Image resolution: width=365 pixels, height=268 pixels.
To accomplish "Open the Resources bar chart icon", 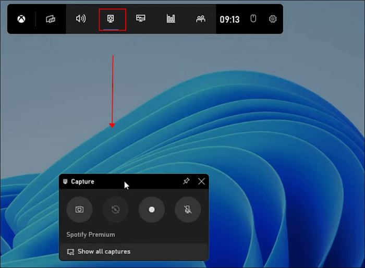I will coord(171,19).
